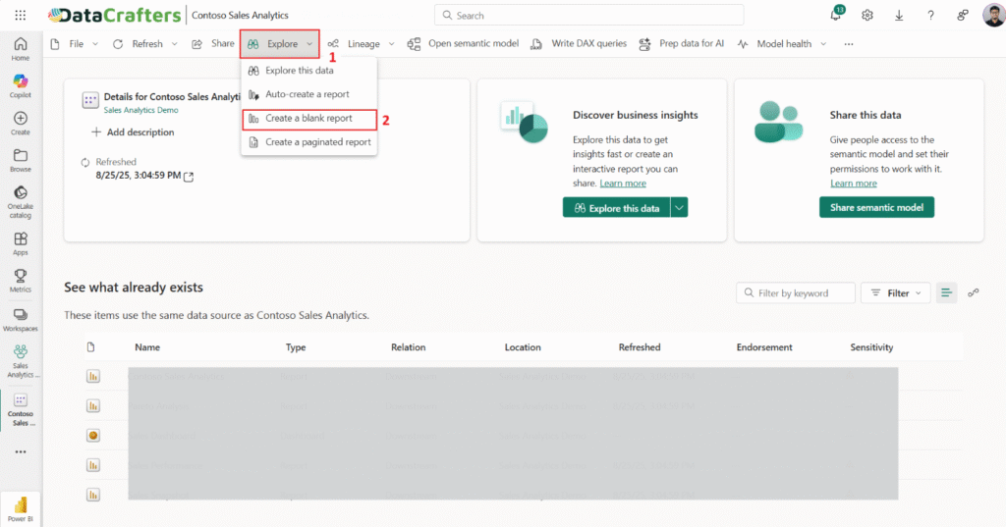
Task: Click the help question mark icon
Action: tap(930, 16)
